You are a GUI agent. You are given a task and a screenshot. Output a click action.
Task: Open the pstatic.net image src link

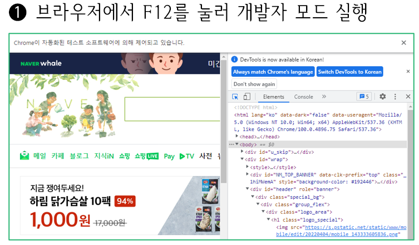click(341, 231)
